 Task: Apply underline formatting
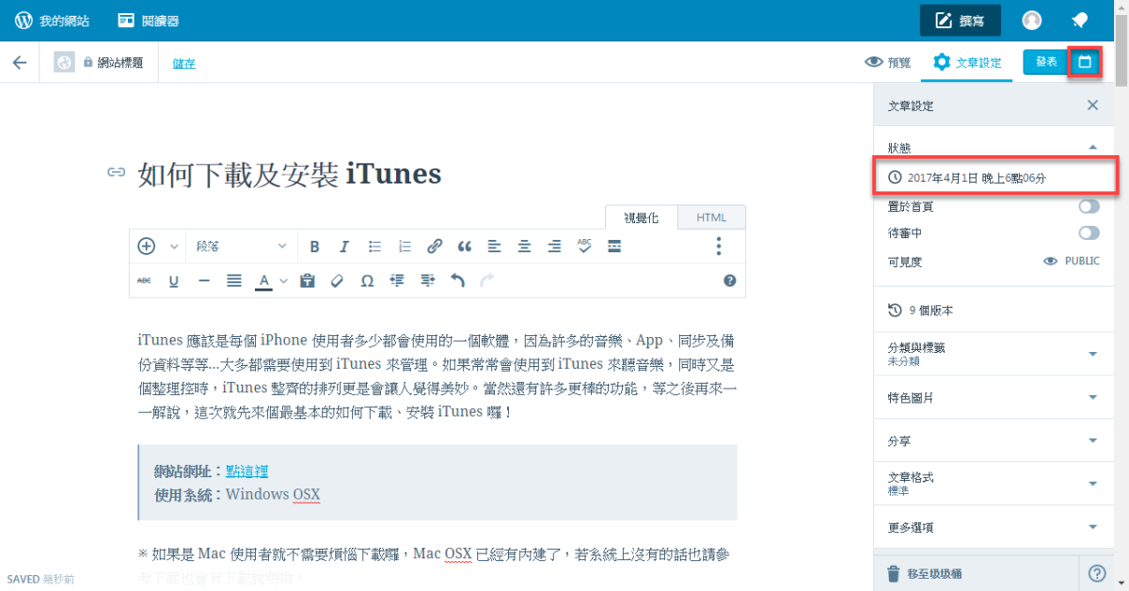point(174,280)
